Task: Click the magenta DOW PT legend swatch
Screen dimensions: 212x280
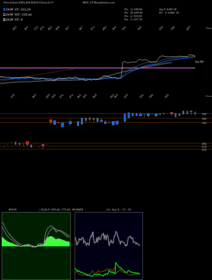Action: pyautogui.click(x=5, y=20)
